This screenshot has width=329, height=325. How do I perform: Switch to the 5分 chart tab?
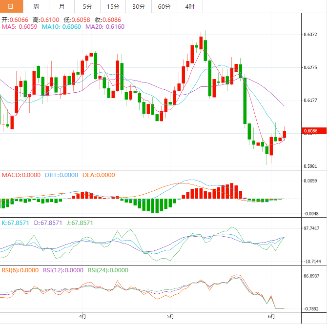coord(87,6)
